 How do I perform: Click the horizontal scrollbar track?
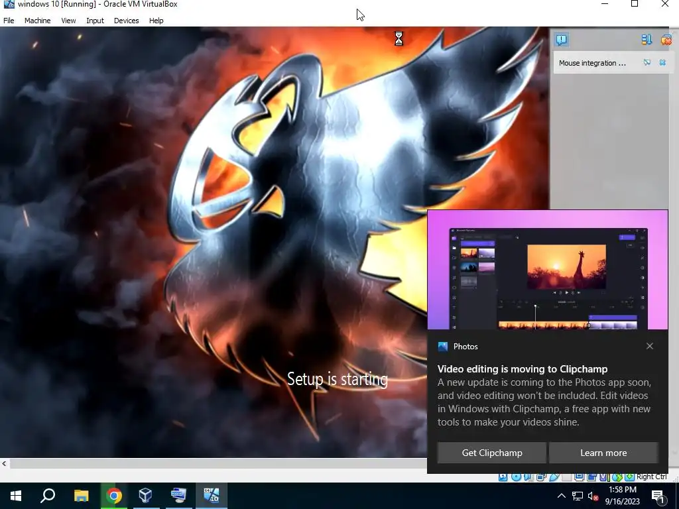[219, 463]
